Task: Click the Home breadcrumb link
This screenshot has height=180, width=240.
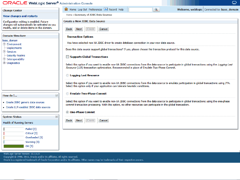Action: click(69, 15)
